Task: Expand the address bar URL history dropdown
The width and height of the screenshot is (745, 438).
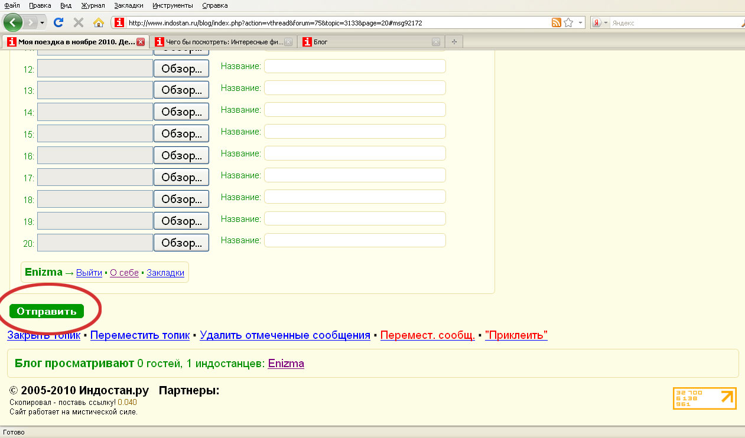Action: point(581,23)
